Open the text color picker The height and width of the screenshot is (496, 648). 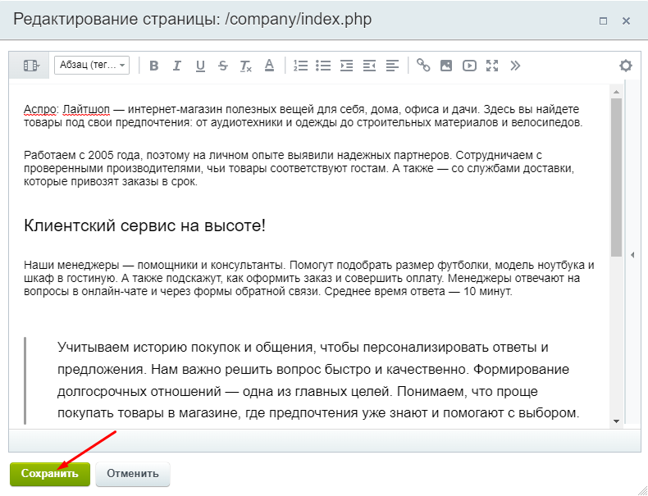click(269, 66)
